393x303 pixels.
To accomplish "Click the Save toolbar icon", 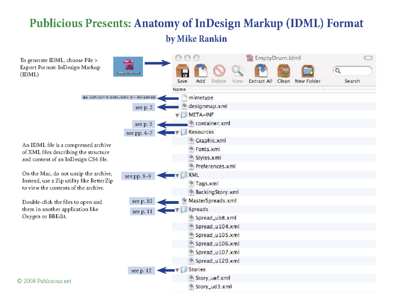I will pyautogui.click(x=182, y=71).
